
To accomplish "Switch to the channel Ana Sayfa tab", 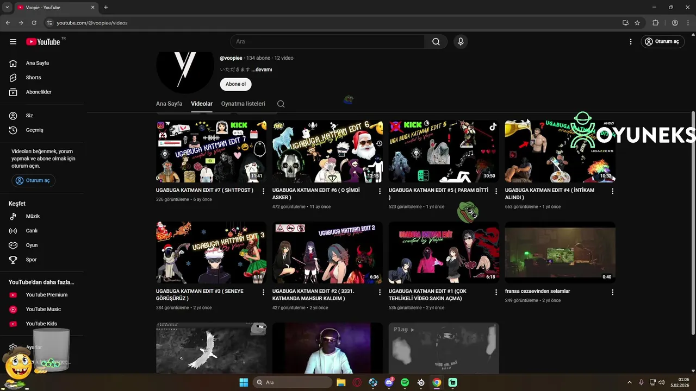I will [169, 104].
